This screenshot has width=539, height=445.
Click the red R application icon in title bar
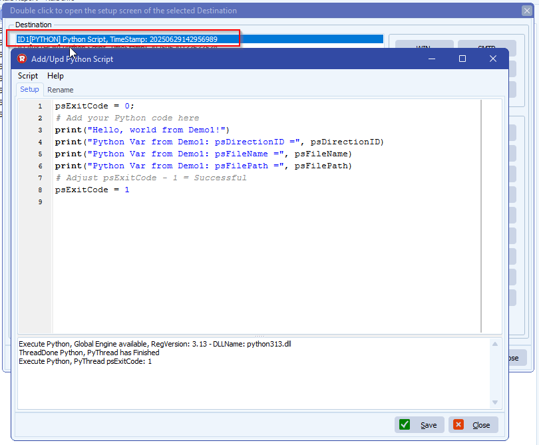[x=22, y=59]
